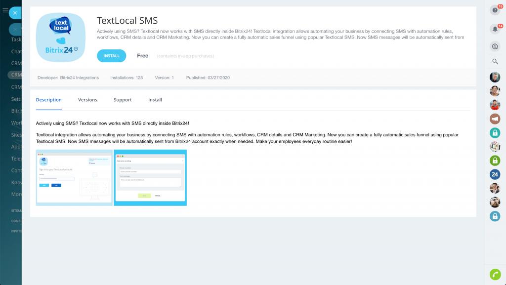Select the Description tab

point(49,100)
